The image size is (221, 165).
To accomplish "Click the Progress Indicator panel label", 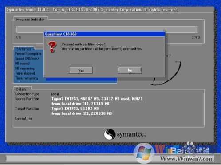I will [x=30, y=20].
